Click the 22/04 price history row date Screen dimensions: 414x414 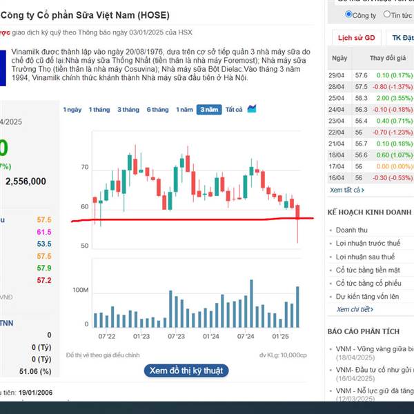pos(337,132)
